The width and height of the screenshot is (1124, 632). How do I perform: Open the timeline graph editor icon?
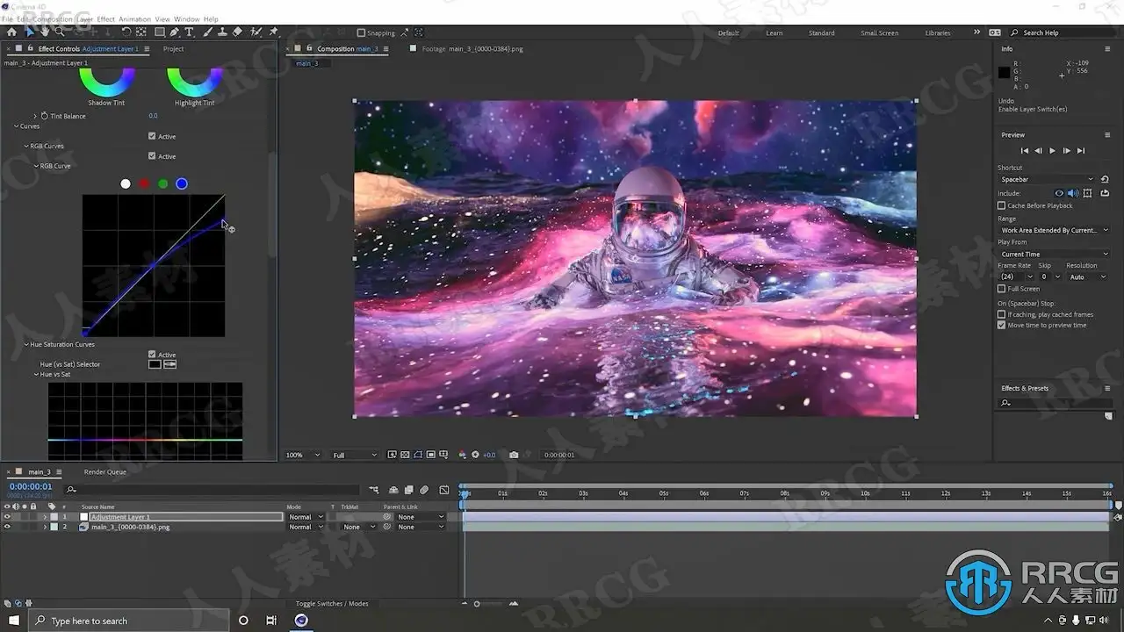coord(444,490)
